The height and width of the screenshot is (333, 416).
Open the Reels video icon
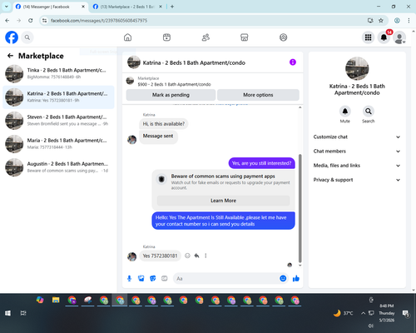[x=166, y=37]
